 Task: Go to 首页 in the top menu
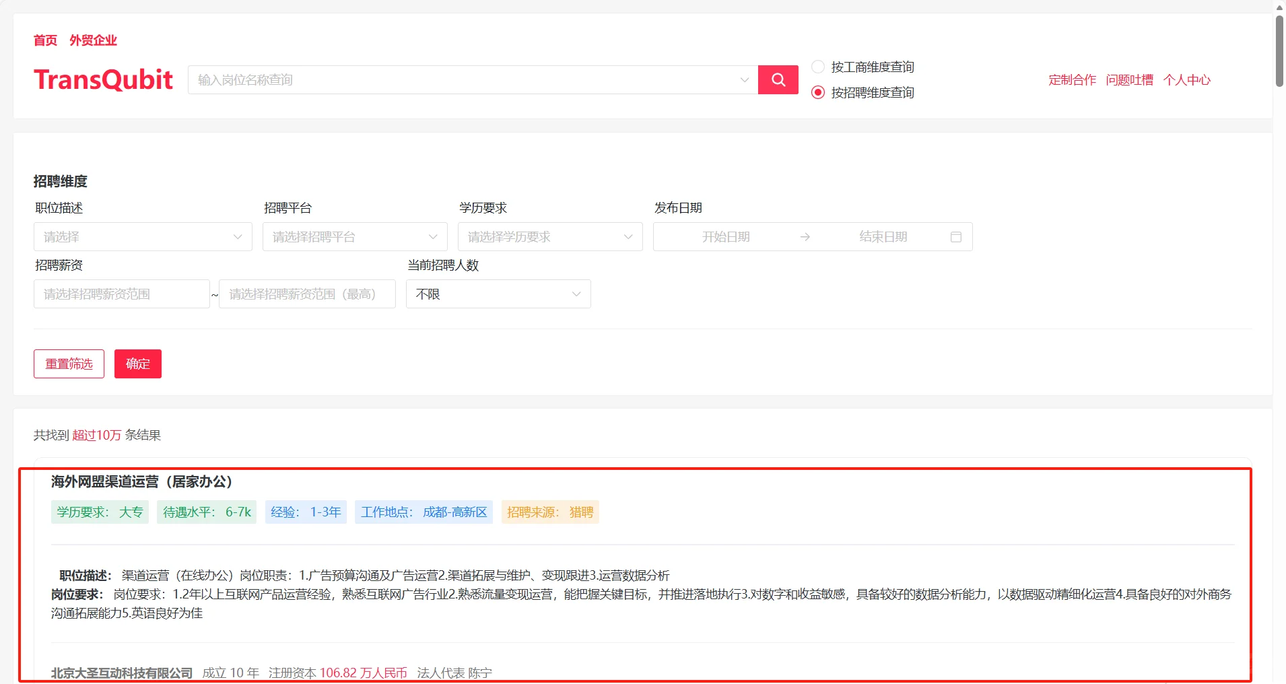click(x=44, y=40)
